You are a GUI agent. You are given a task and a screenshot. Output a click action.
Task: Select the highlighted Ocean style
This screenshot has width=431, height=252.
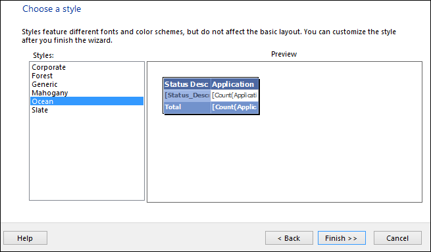pos(87,101)
